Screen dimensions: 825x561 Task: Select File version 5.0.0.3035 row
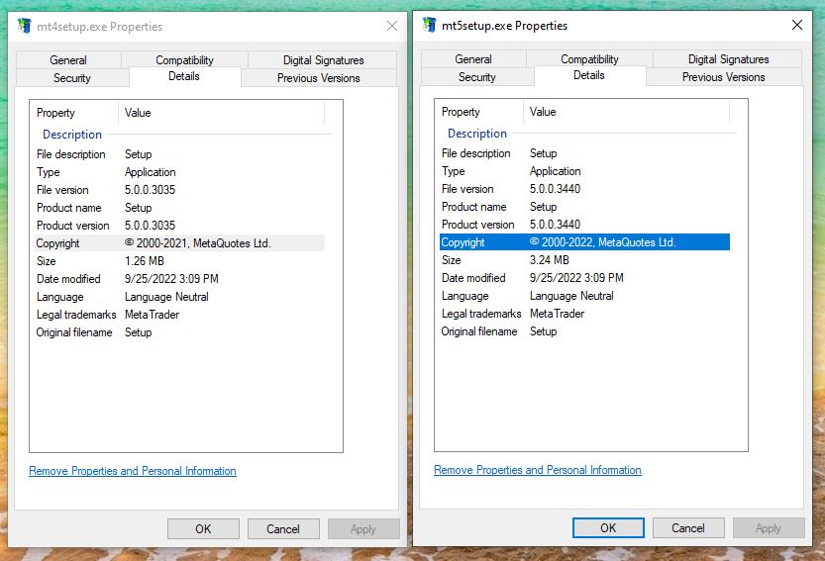click(x=180, y=190)
